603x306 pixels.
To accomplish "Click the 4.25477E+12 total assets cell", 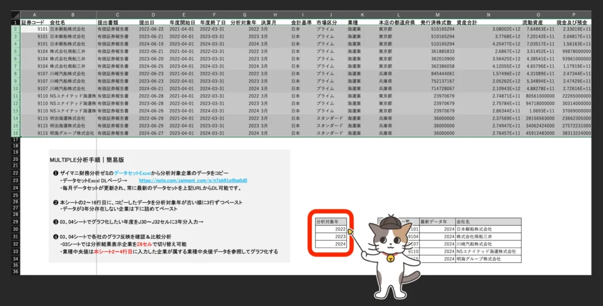I will pos(488,44).
